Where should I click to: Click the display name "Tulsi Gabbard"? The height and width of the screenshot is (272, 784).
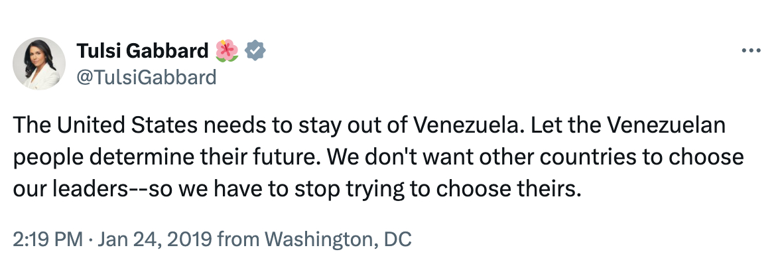143,50
